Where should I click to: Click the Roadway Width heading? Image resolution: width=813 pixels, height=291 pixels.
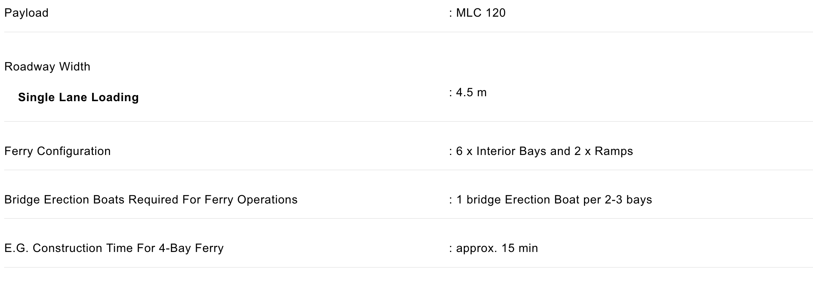[47, 67]
